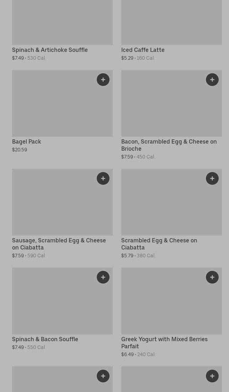Click the Spinach & Artichoke Souffle image
The image size is (229, 392).
[x=62, y=22]
